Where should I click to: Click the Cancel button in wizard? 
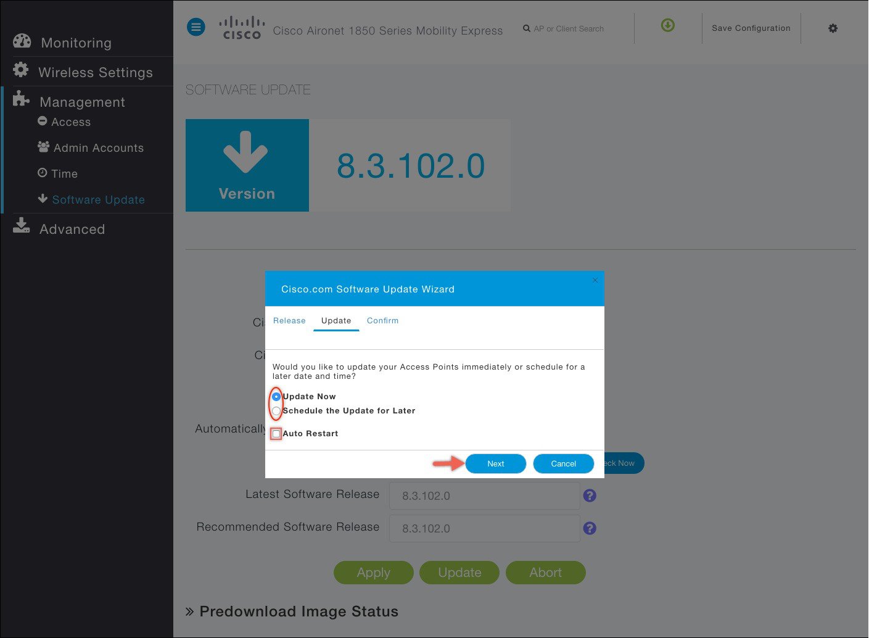pos(564,464)
